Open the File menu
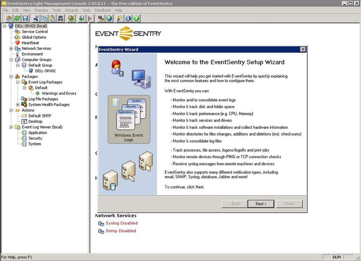Image resolution: width=361 pixels, height=261 pixels. [5, 10]
